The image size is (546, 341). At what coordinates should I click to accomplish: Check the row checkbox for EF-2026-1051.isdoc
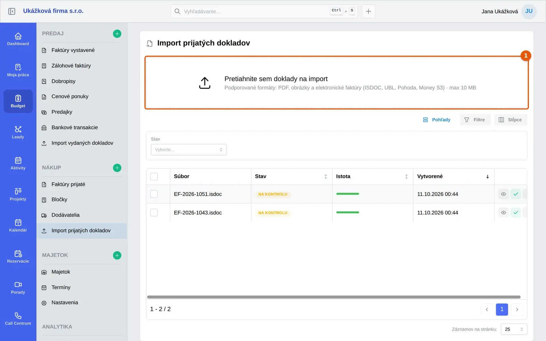(154, 194)
